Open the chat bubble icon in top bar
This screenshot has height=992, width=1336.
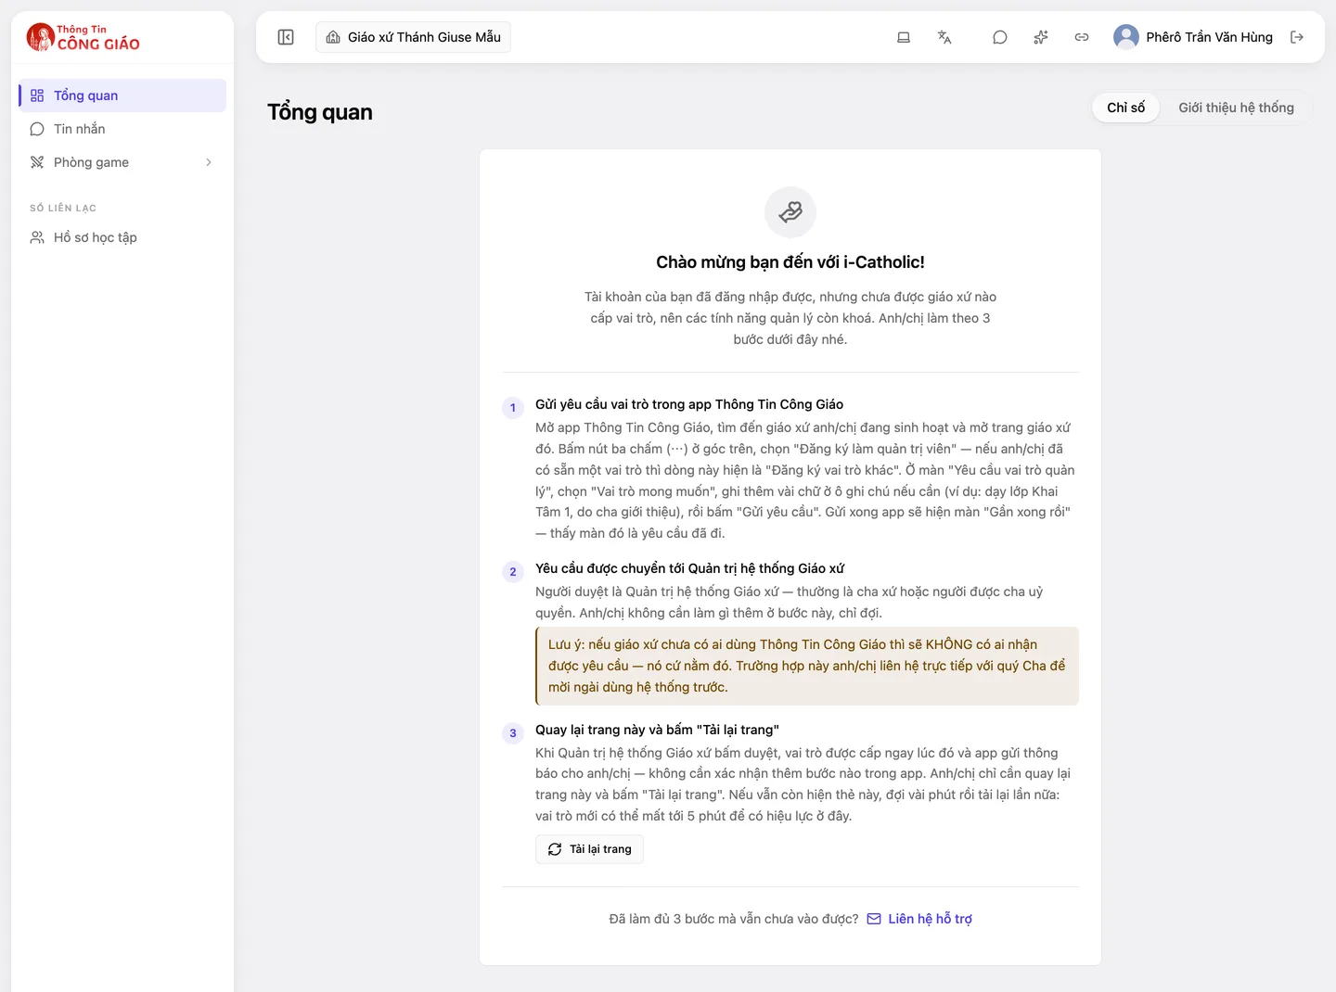pyautogui.click(x=1000, y=37)
